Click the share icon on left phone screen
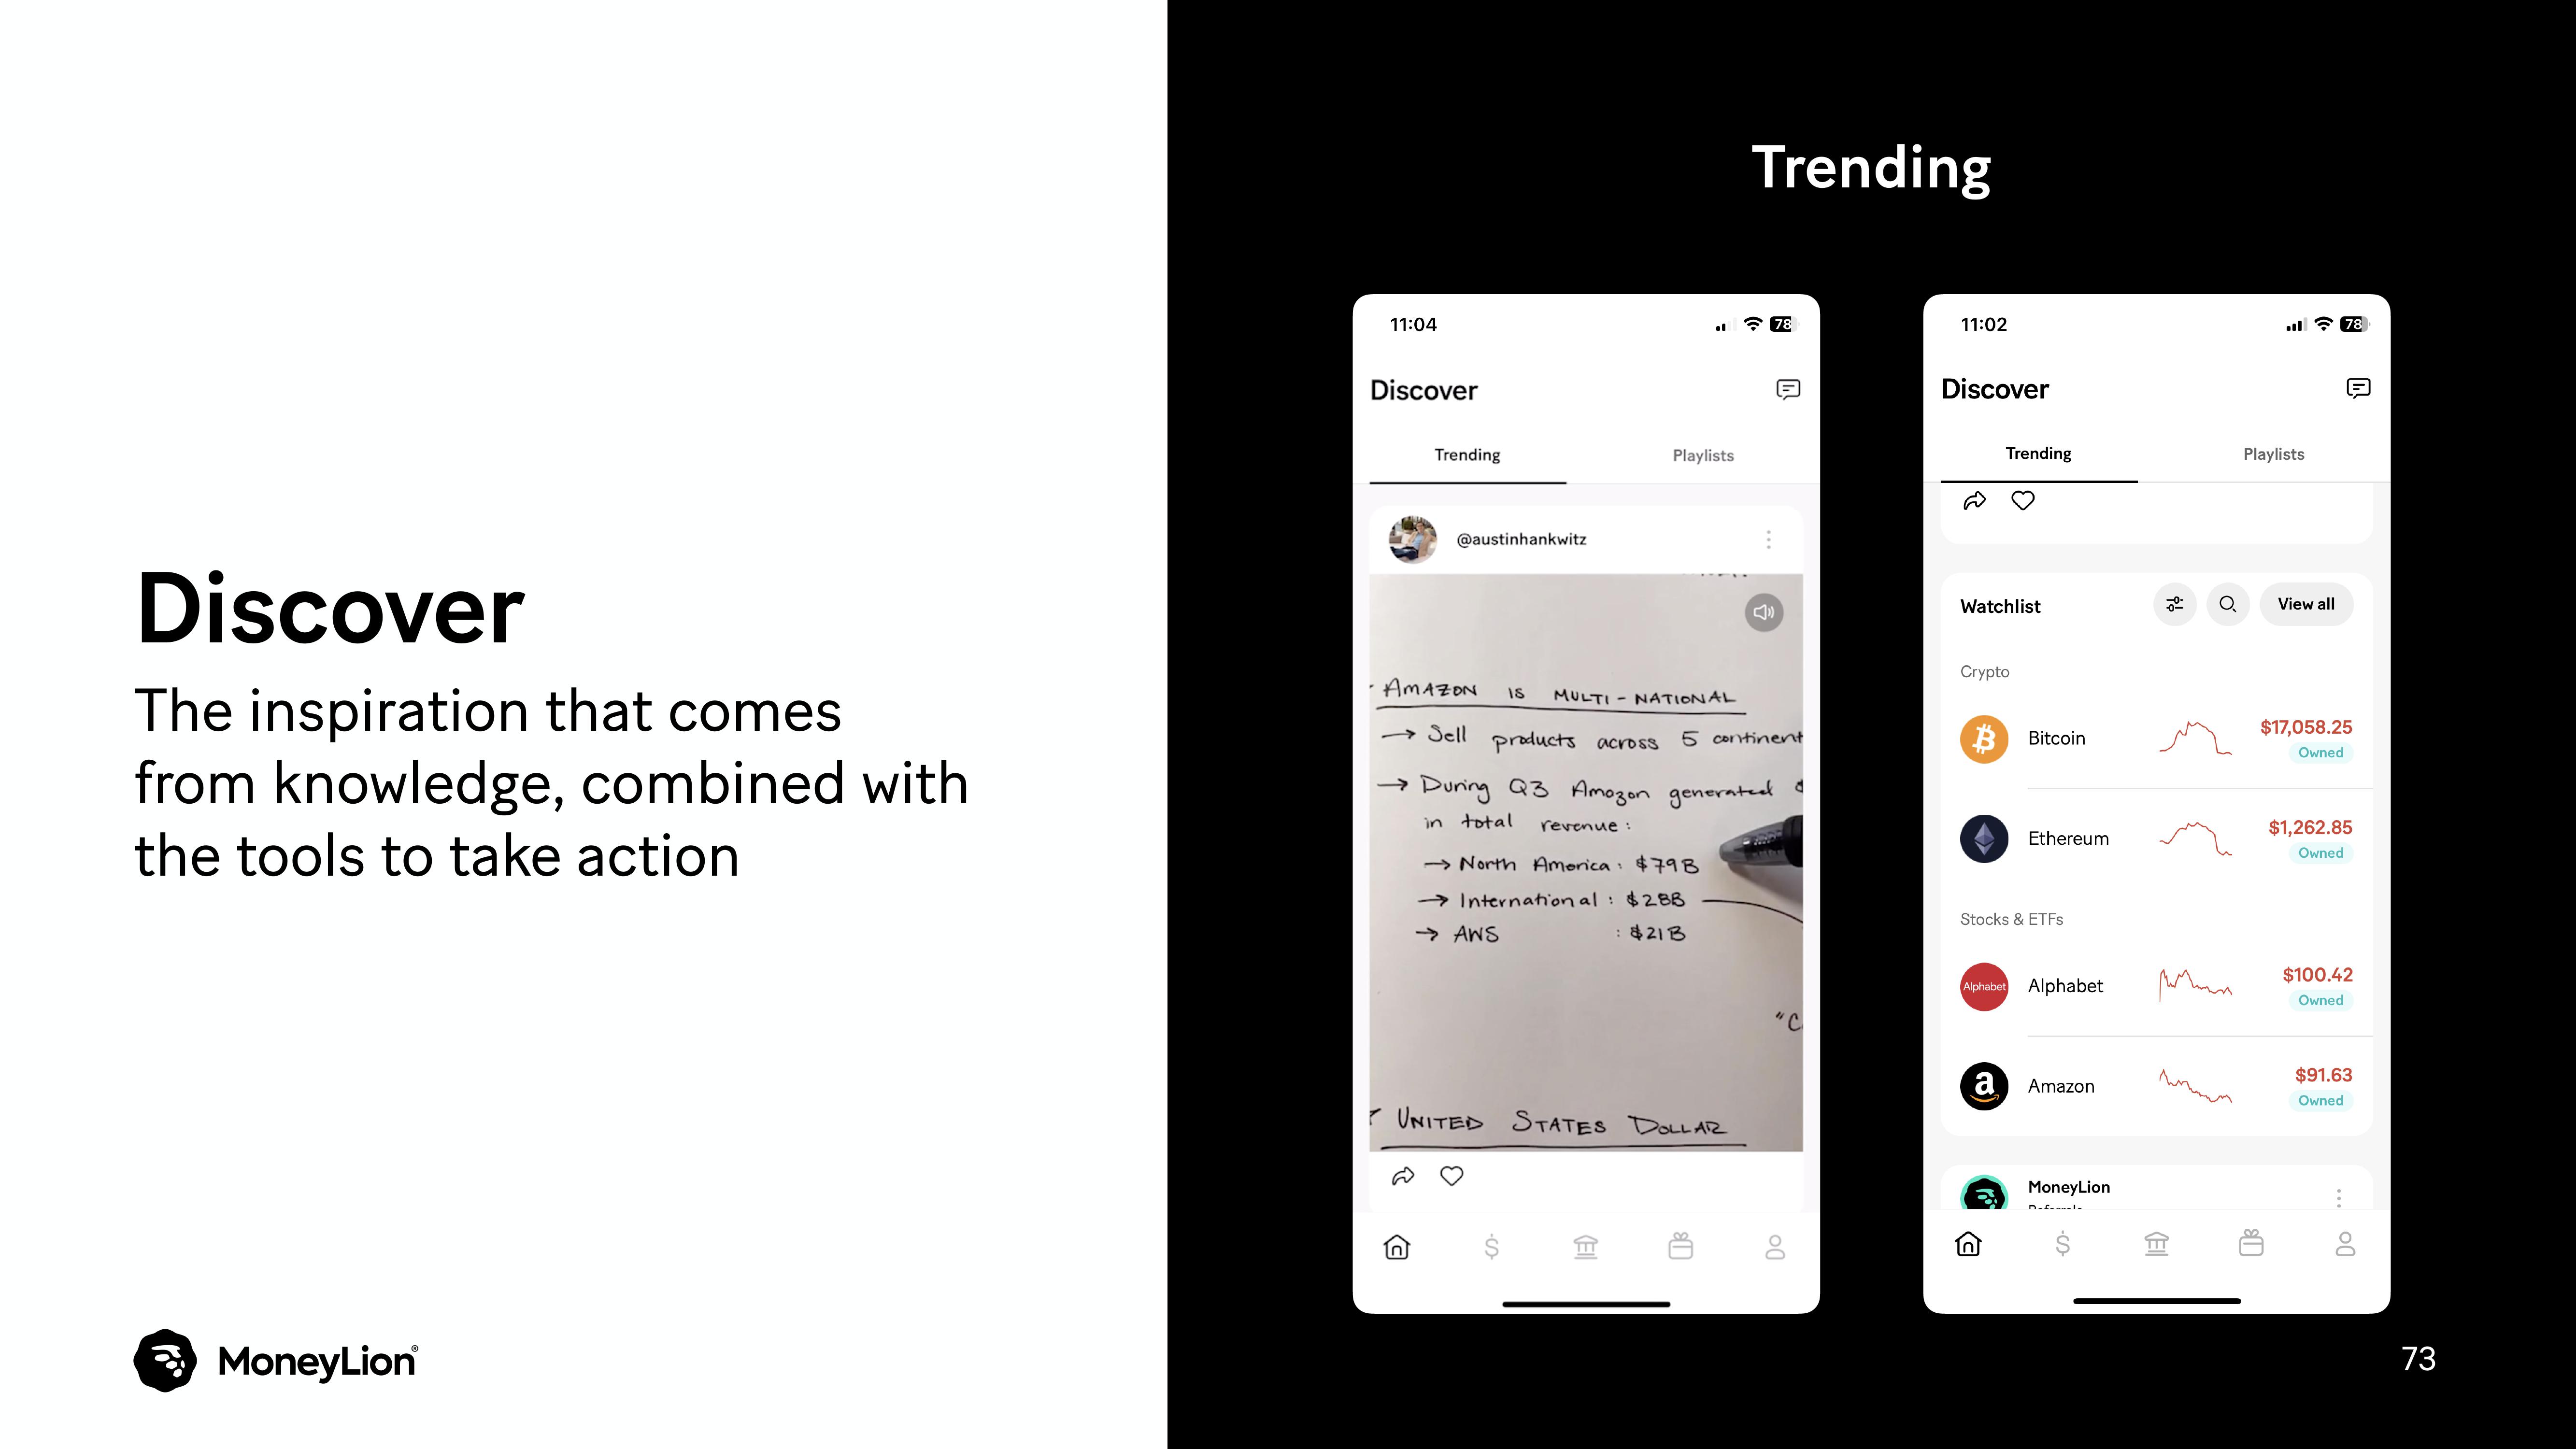The height and width of the screenshot is (1449, 2576). pyautogui.click(x=1403, y=1177)
